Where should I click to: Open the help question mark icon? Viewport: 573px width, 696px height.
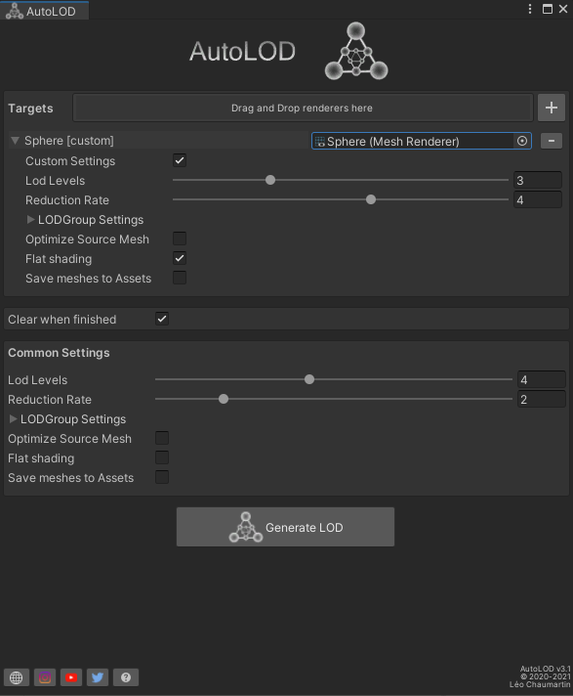[x=126, y=677]
